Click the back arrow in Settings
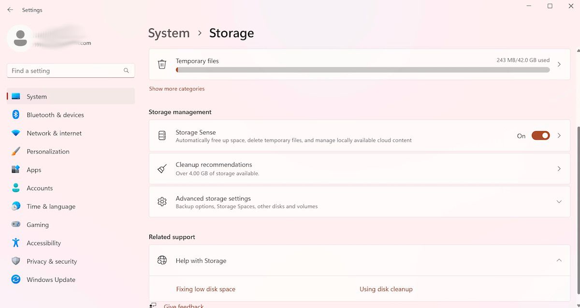Image resolution: width=580 pixels, height=308 pixels. [10, 9]
